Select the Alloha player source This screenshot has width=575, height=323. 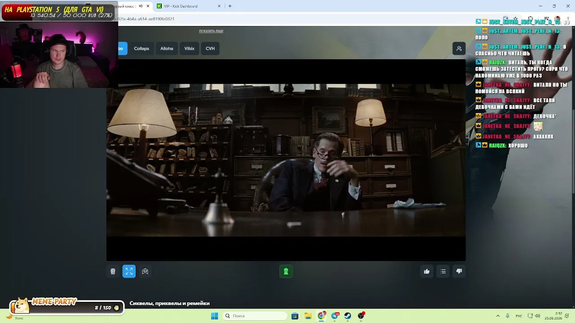click(167, 48)
